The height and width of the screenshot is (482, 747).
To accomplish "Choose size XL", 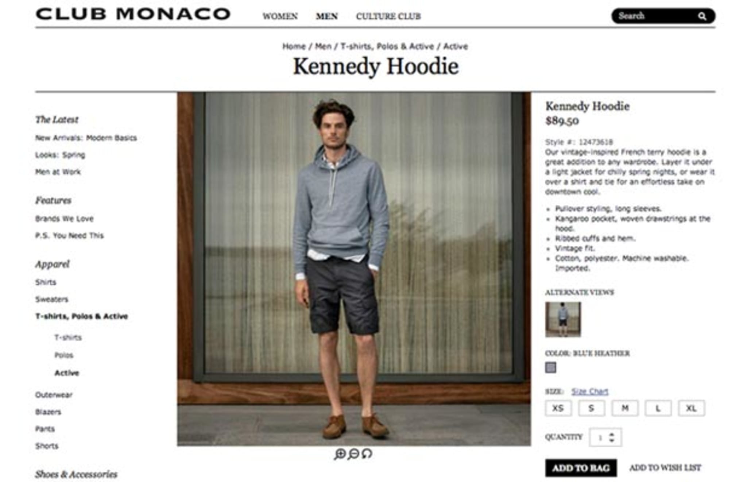I will (691, 408).
